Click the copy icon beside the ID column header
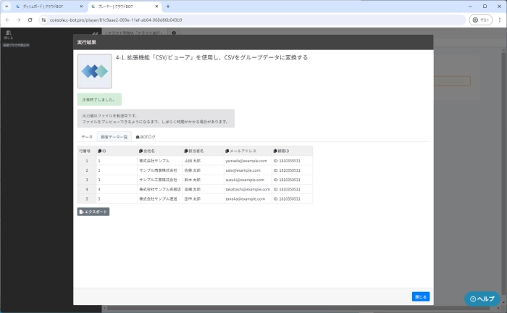This screenshot has width=507, height=313. coord(99,151)
